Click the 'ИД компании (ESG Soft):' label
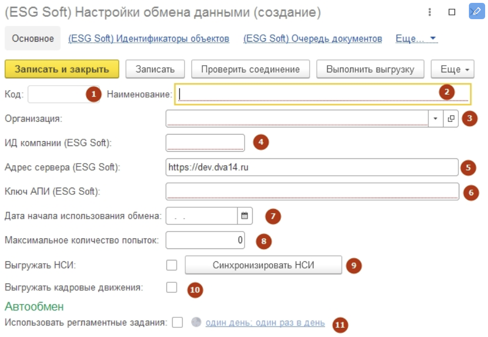The height and width of the screenshot is (337, 488). tap(58, 143)
